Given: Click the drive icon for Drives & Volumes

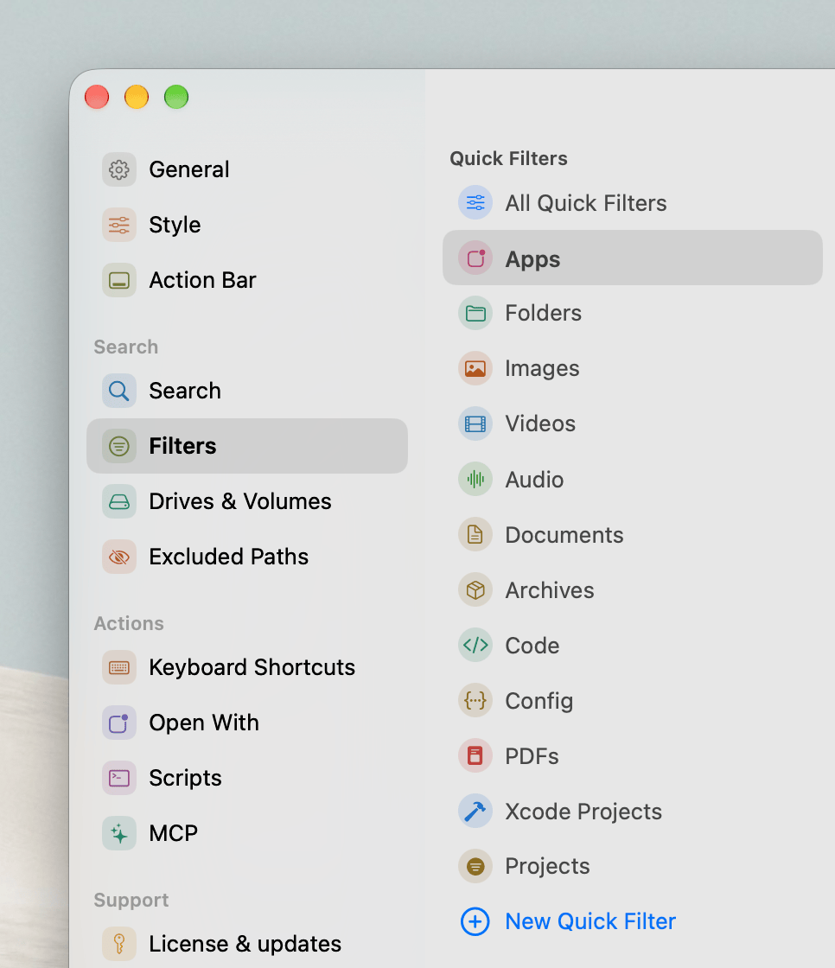Looking at the screenshot, I should [119, 501].
